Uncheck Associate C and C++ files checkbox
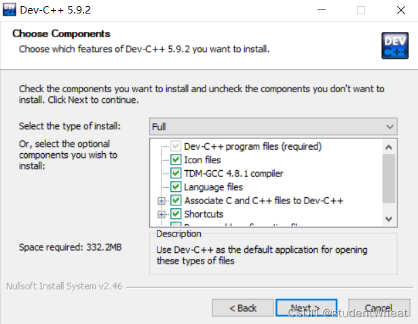Viewport: 418px width, 324px height. click(176, 201)
